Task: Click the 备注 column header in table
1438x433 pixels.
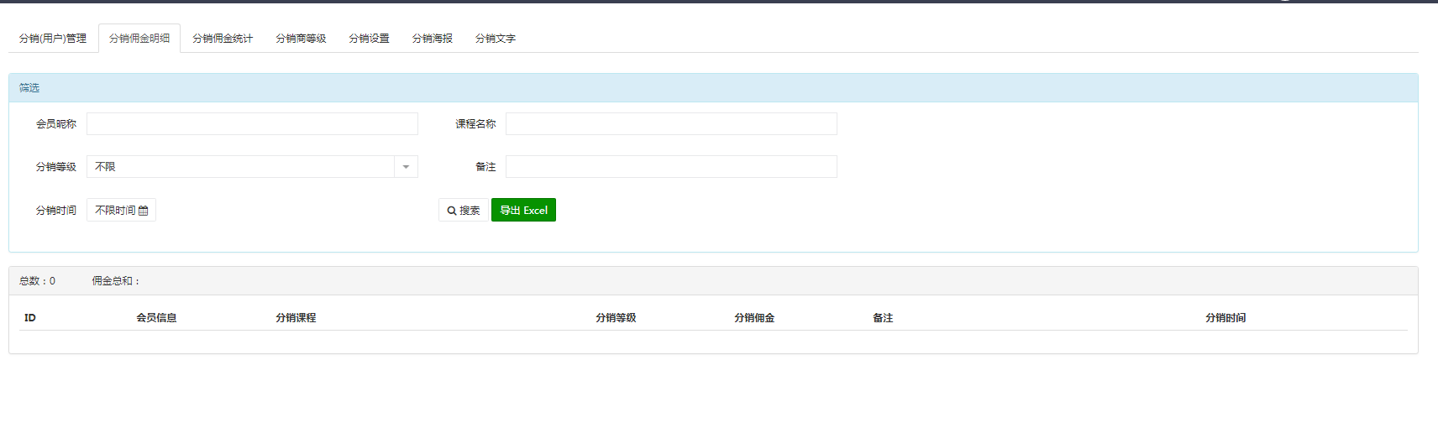Action: click(883, 318)
